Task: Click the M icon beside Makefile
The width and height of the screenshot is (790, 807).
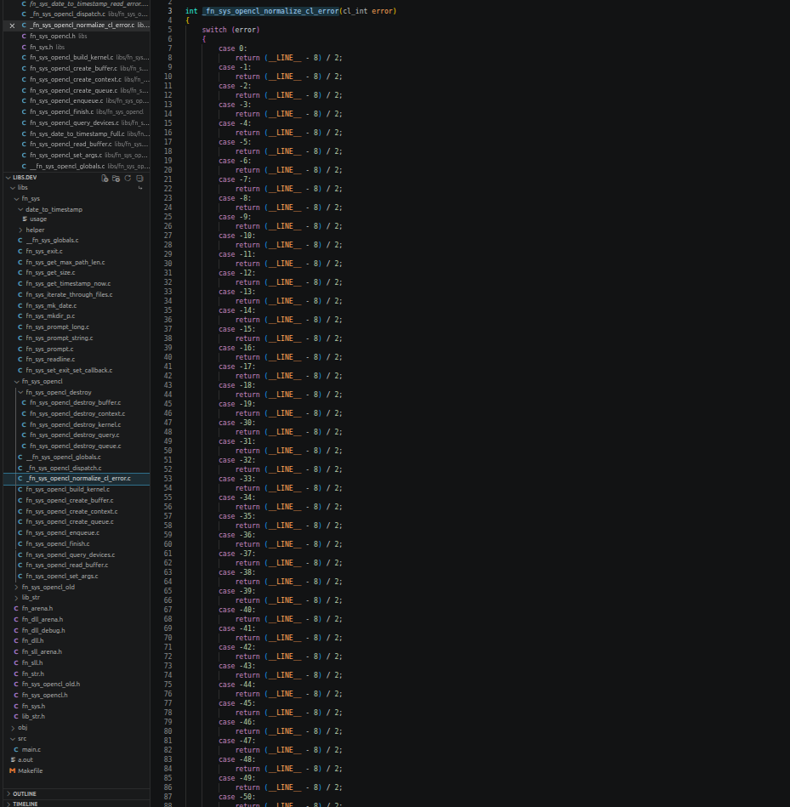Action: pyautogui.click(x=13, y=771)
